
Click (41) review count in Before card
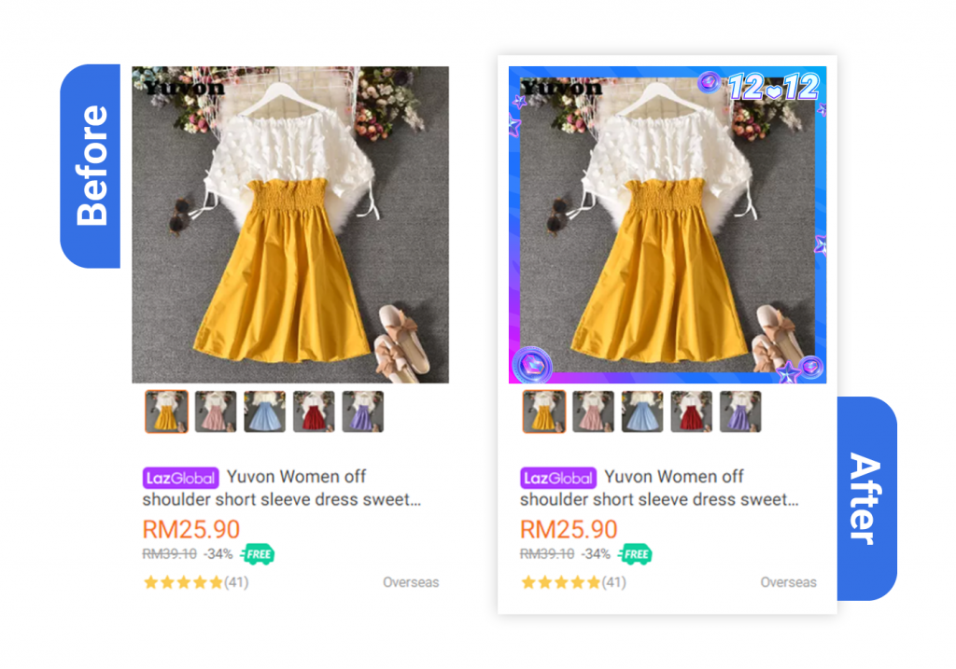pos(236,582)
